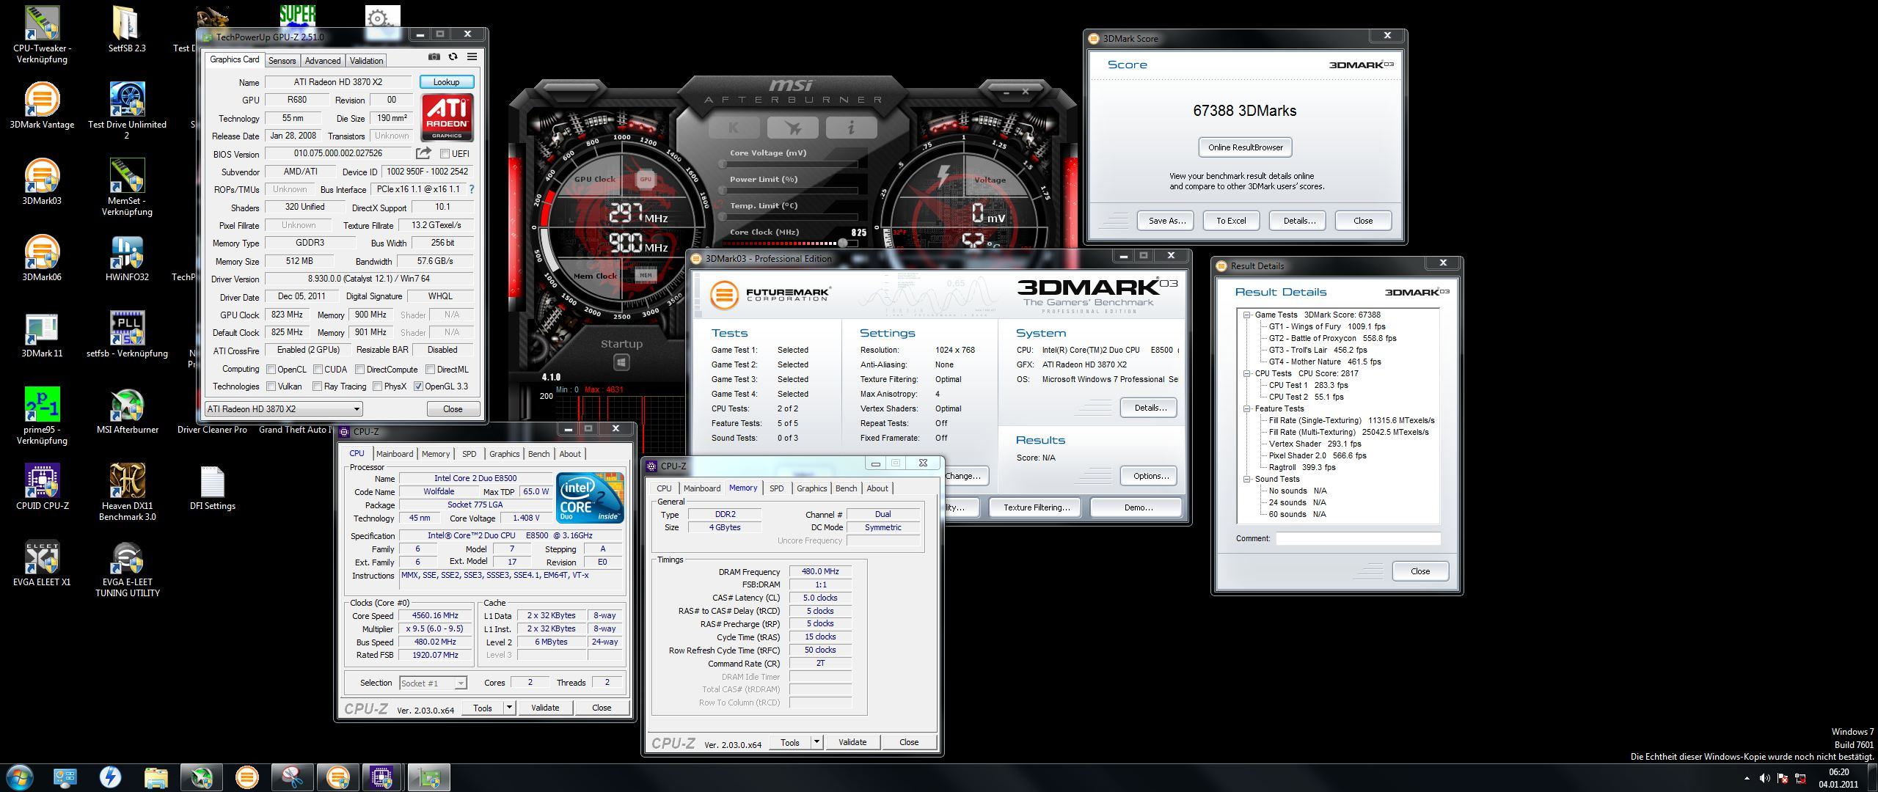Open EVGA ELEET X1 desktop icon
The image size is (1878, 792).
click(x=42, y=563)
